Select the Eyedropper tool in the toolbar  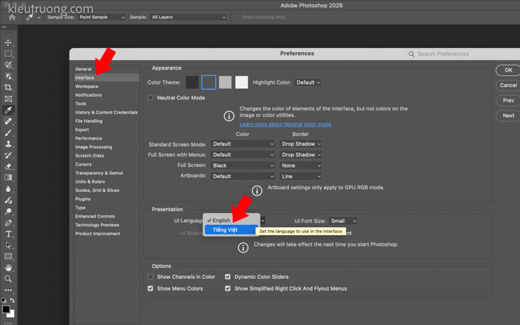click(8, 110)
